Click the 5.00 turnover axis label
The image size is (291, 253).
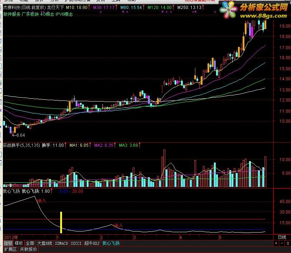(286, 173)
